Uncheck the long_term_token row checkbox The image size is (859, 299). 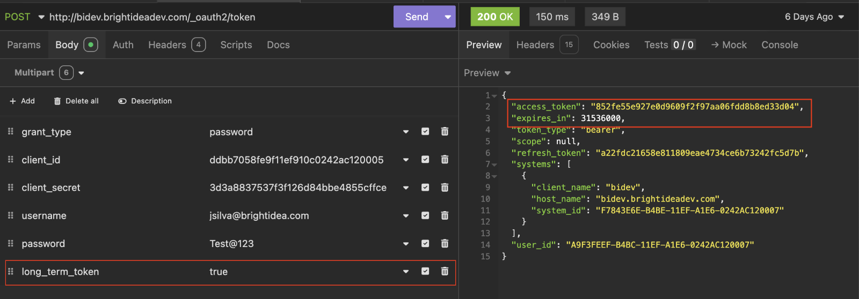[425, 271]
